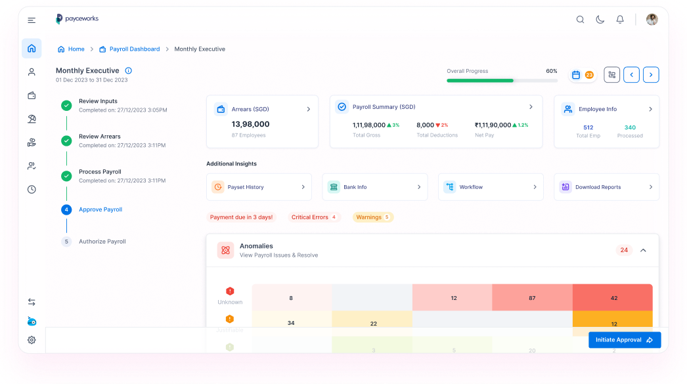Viewport: 687px width, 384px height.
Task: Click the Initiate Approval button
Action: tap(624, 339)
